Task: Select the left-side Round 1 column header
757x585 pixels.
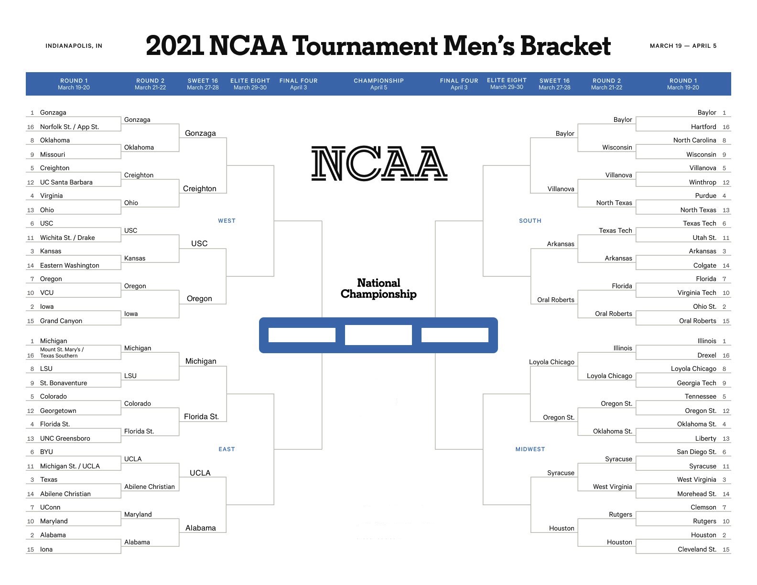Action: pyautogui.click(x=74, y=84)
